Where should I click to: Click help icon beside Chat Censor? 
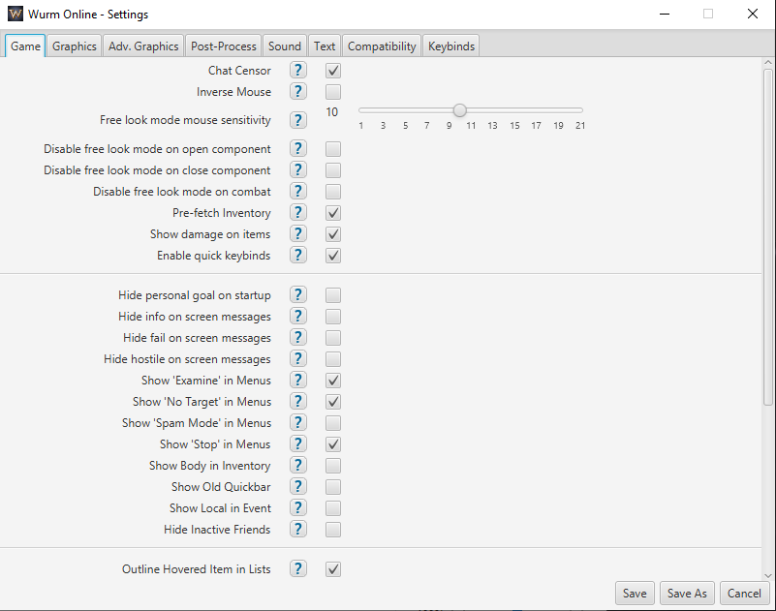pos(298,71)
